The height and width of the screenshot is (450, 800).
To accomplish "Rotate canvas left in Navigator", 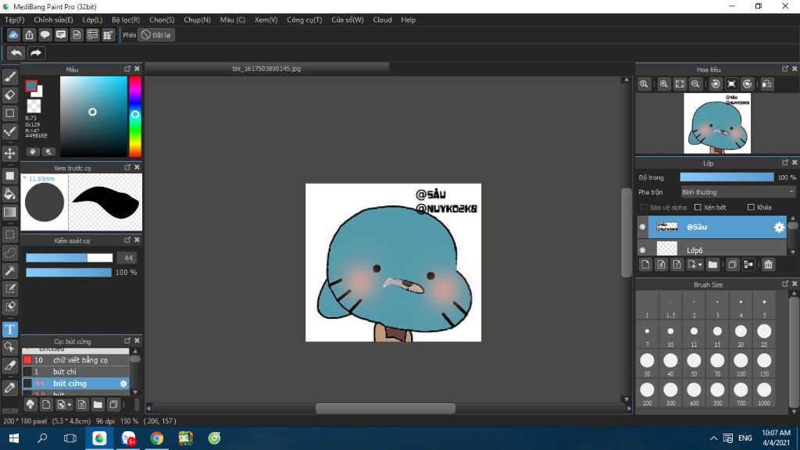I will [716, 84].
